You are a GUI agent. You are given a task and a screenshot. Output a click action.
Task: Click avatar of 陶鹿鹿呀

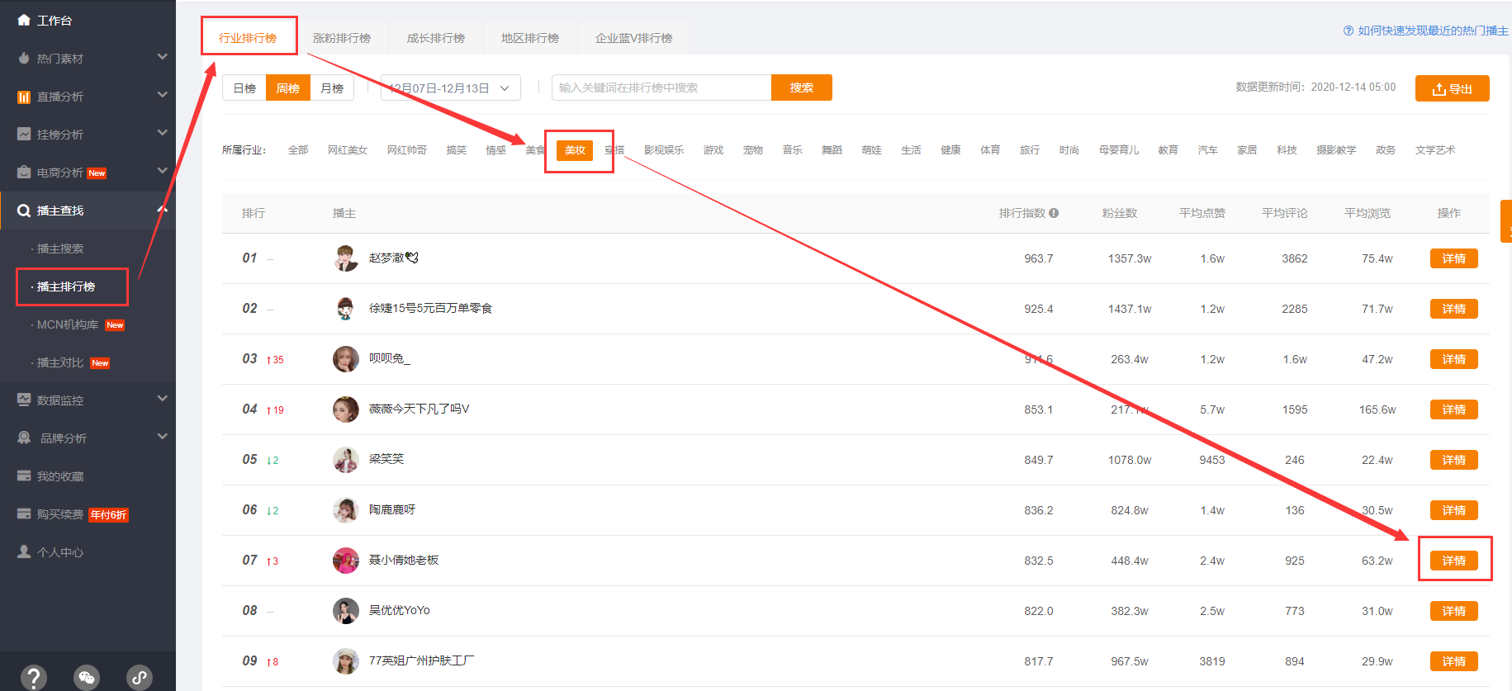pyautogui.click(x=346, y=510)
